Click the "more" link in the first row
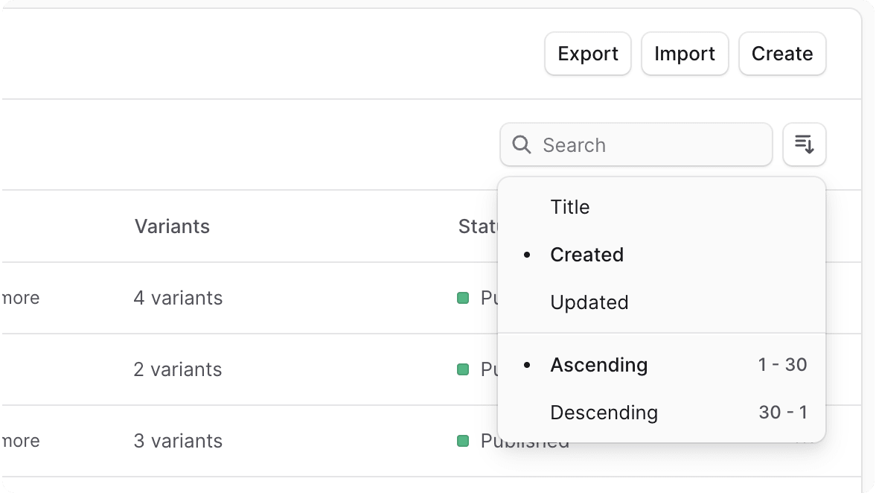 (x=20, y=298)
